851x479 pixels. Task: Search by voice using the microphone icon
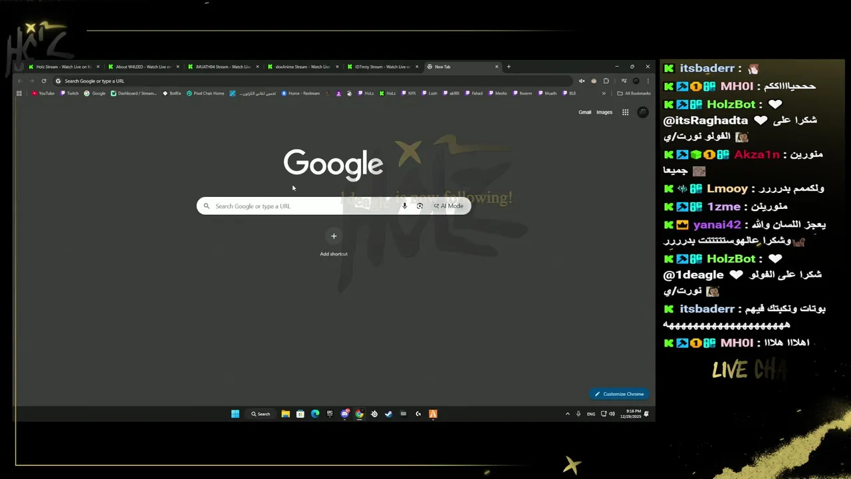coord(404,206)
